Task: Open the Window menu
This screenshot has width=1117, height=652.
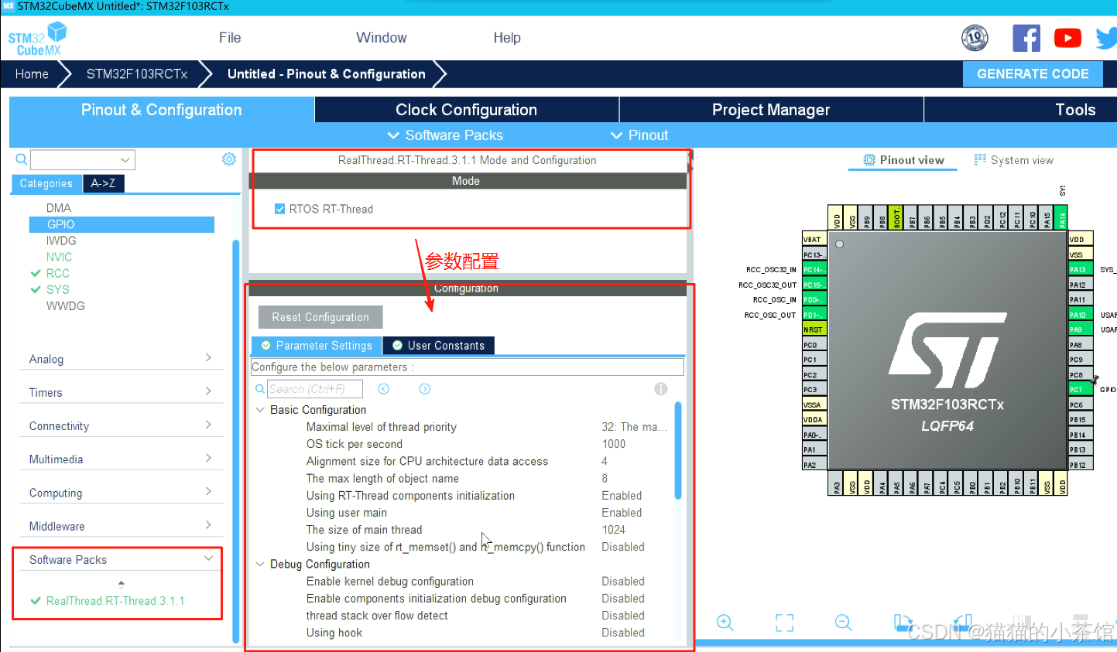Action: [x=381, y=38]
